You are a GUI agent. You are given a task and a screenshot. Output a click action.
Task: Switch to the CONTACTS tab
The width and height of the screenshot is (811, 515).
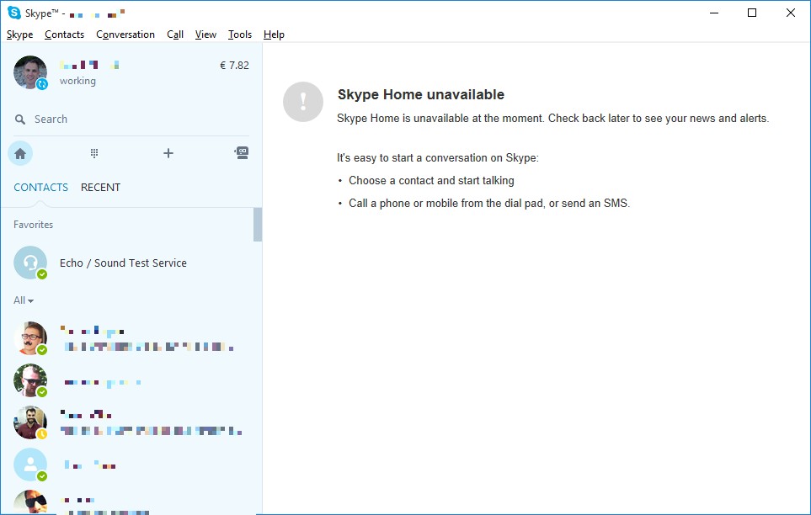41,187
